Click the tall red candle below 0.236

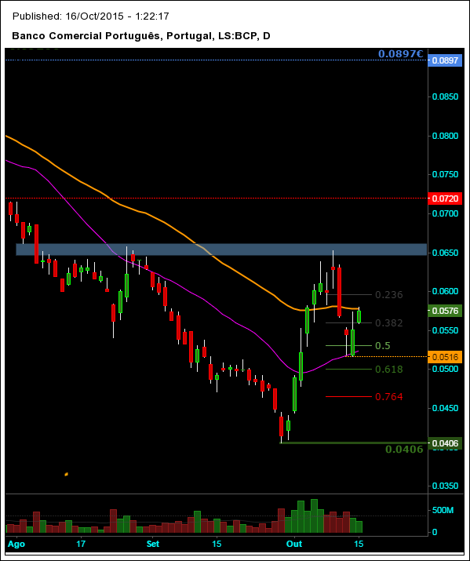(339, 292)
